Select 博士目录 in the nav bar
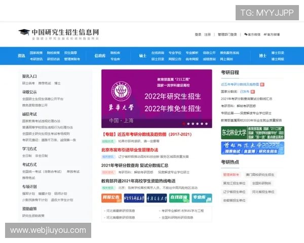This screenshot has width=304, height=243. coord(278,53)
